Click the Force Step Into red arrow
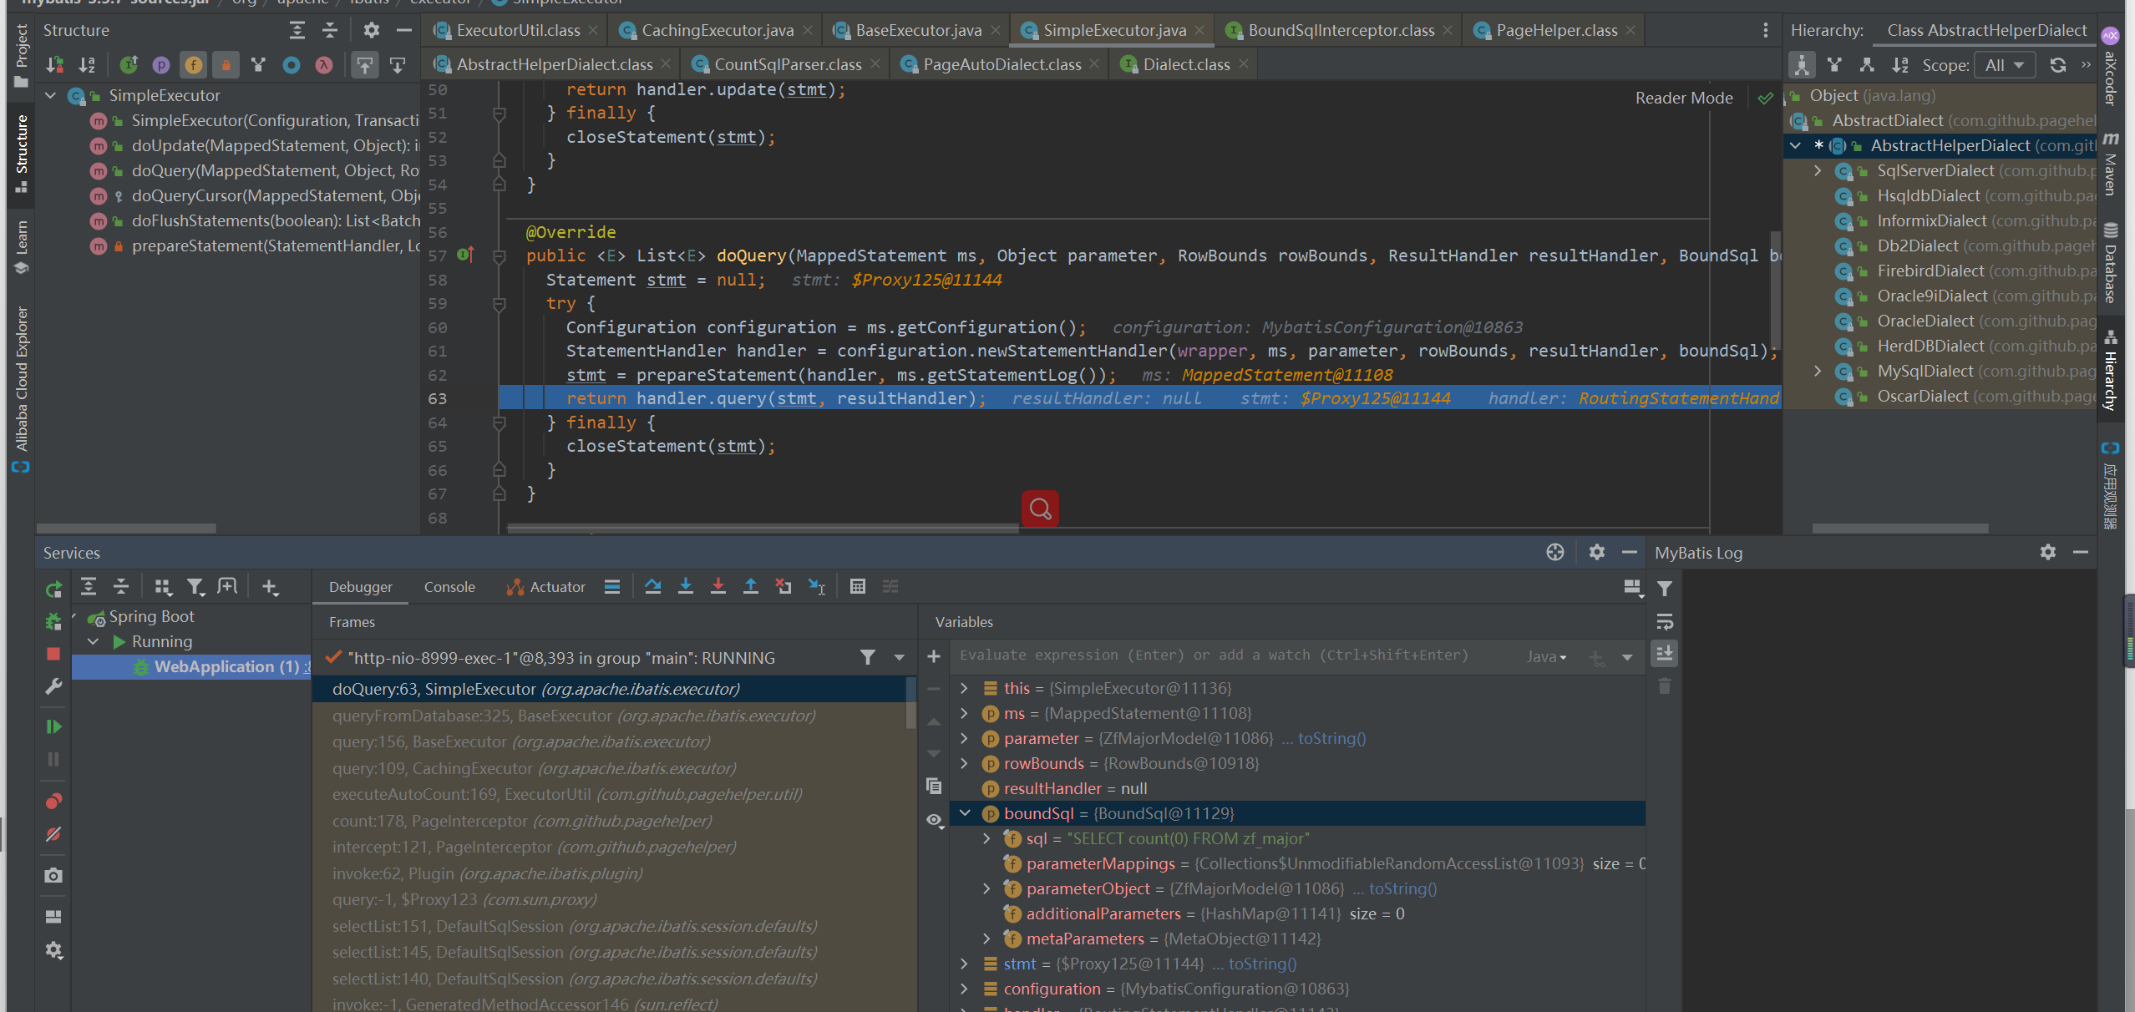This screenshot has width=2135, height=1012. [x=718, y=586]
